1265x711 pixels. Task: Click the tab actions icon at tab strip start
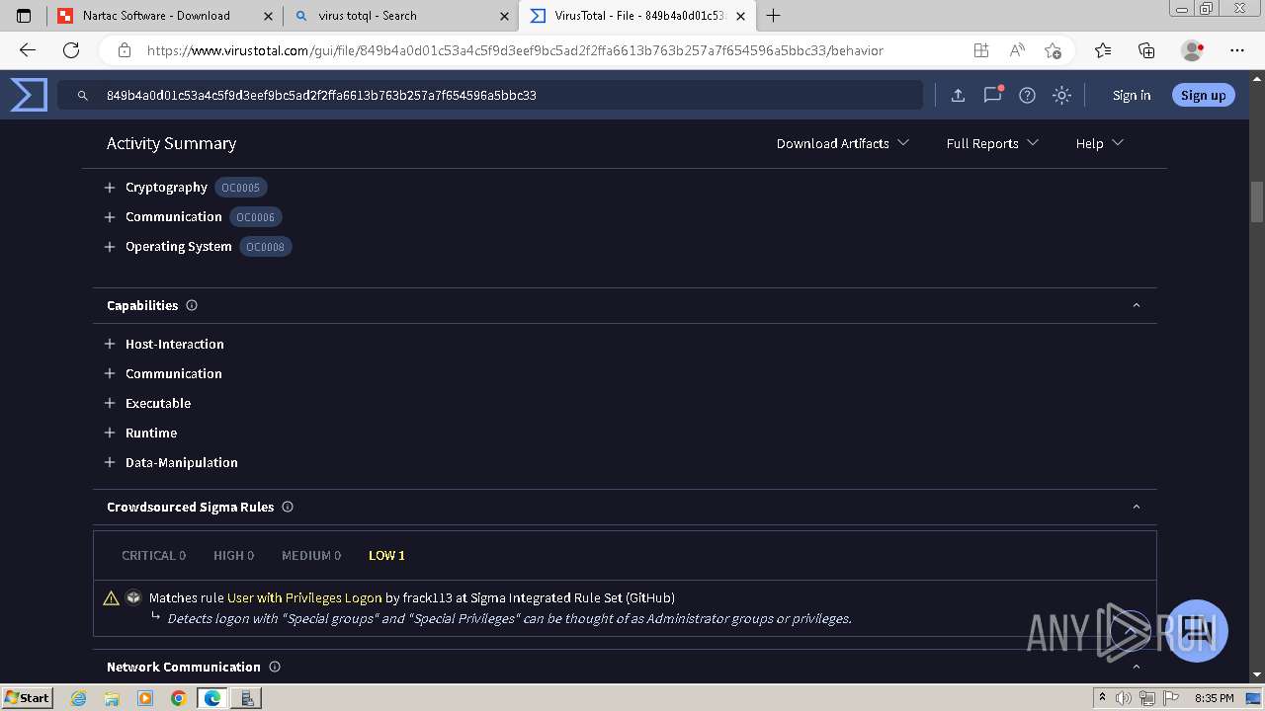24,16
